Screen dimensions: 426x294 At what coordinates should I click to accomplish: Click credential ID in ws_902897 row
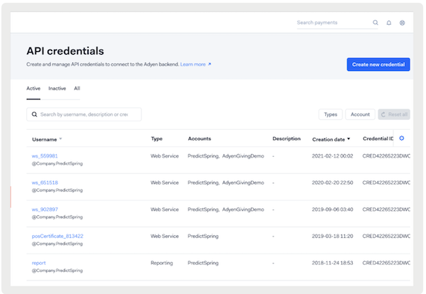point(386,209)
